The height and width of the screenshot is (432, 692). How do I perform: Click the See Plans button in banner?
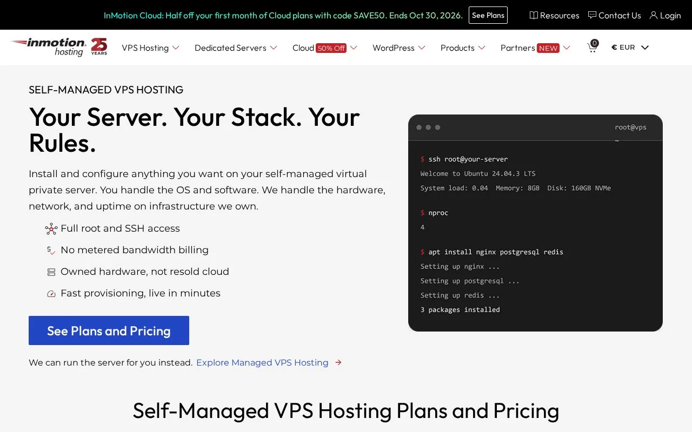(488, 15)
